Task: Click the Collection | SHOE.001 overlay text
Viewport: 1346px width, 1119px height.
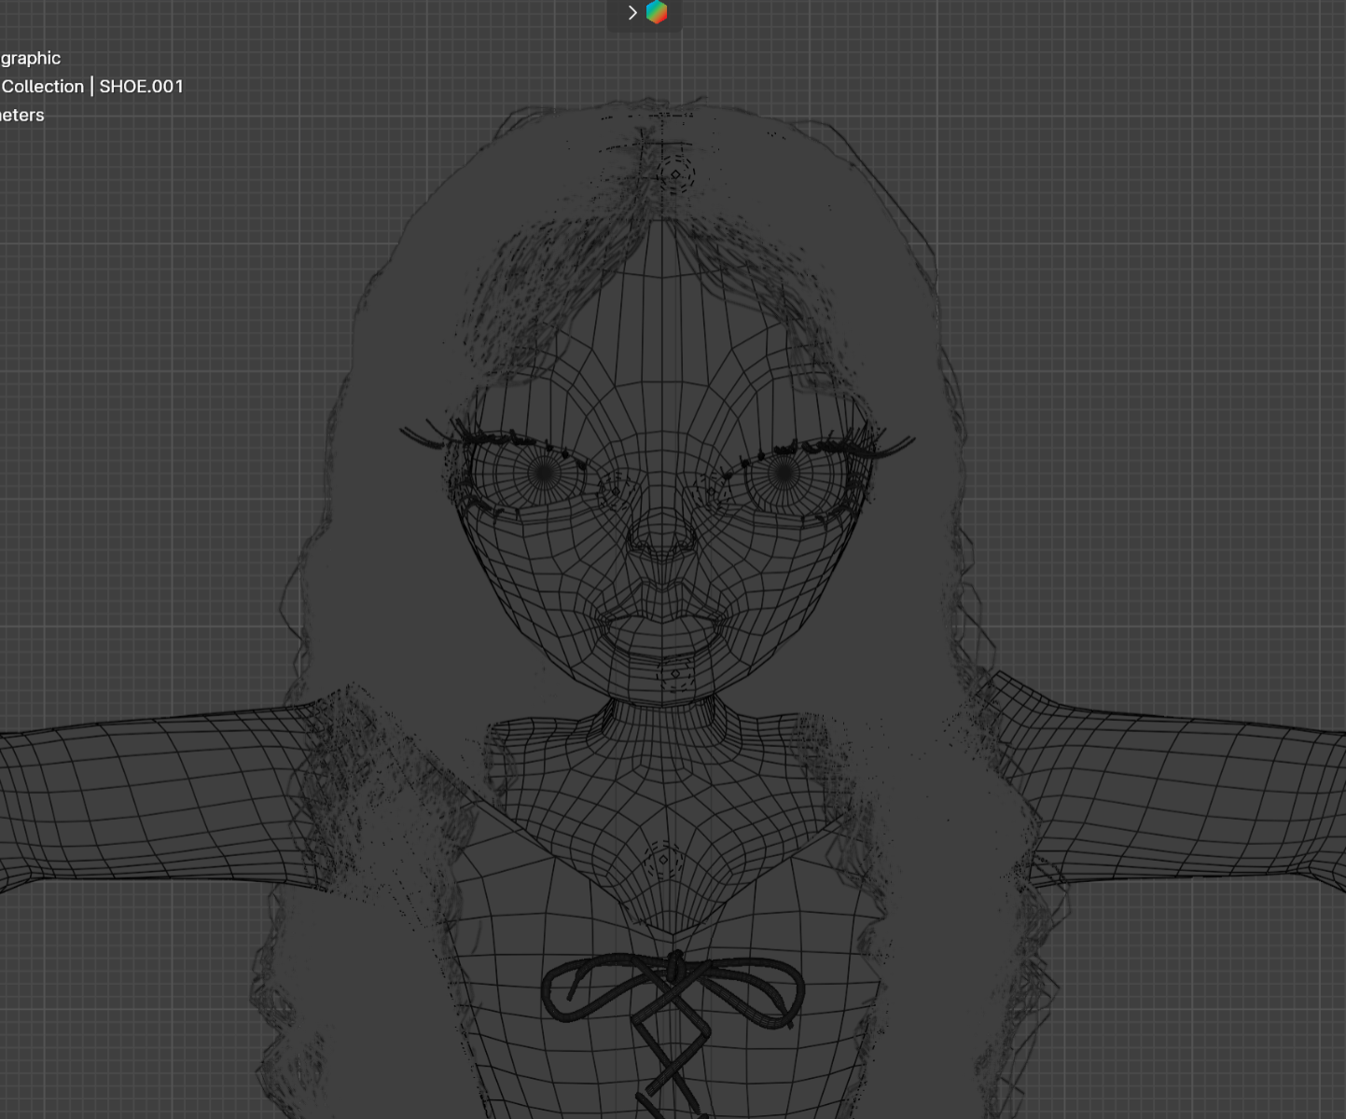Action: (92, 87)
